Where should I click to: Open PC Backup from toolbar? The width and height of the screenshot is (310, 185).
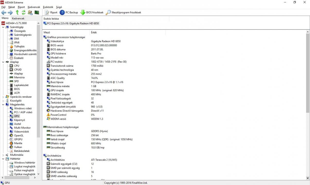(69, 12)
